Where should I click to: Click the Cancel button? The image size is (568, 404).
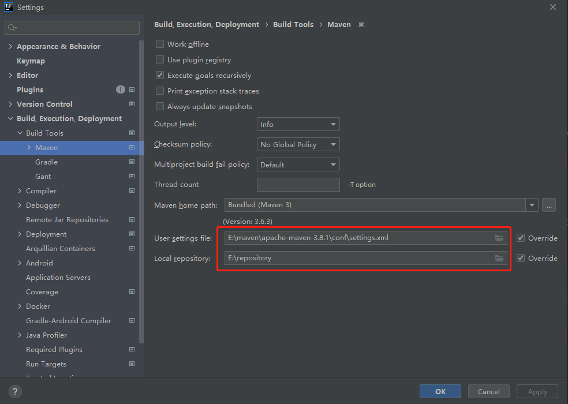[x=489, y=391]
